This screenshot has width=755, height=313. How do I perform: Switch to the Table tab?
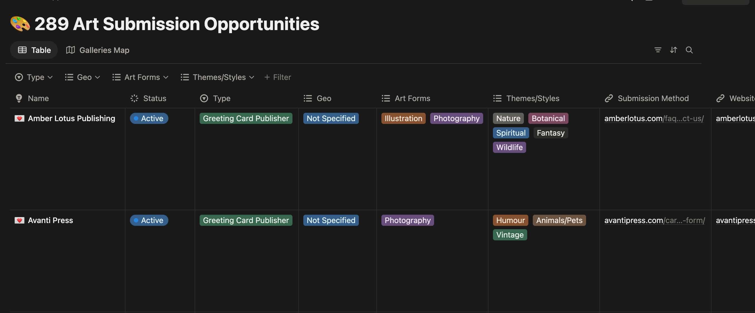point(34,50)
